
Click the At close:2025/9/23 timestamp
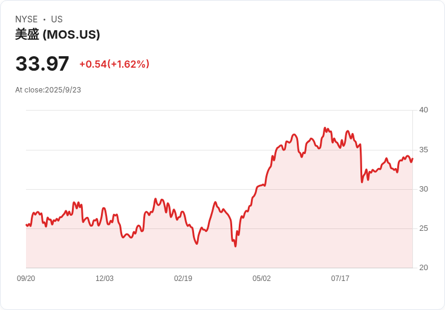pyautogui.click(x=48, y=90)
